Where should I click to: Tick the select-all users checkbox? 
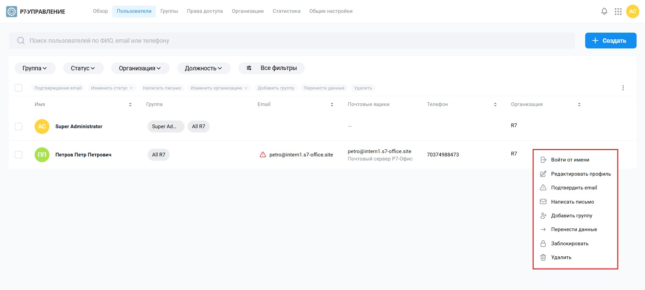pyautogui.click(x=18, y=88)
